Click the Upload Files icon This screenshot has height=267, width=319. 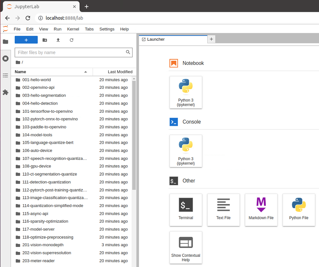[x=58, y=40]
